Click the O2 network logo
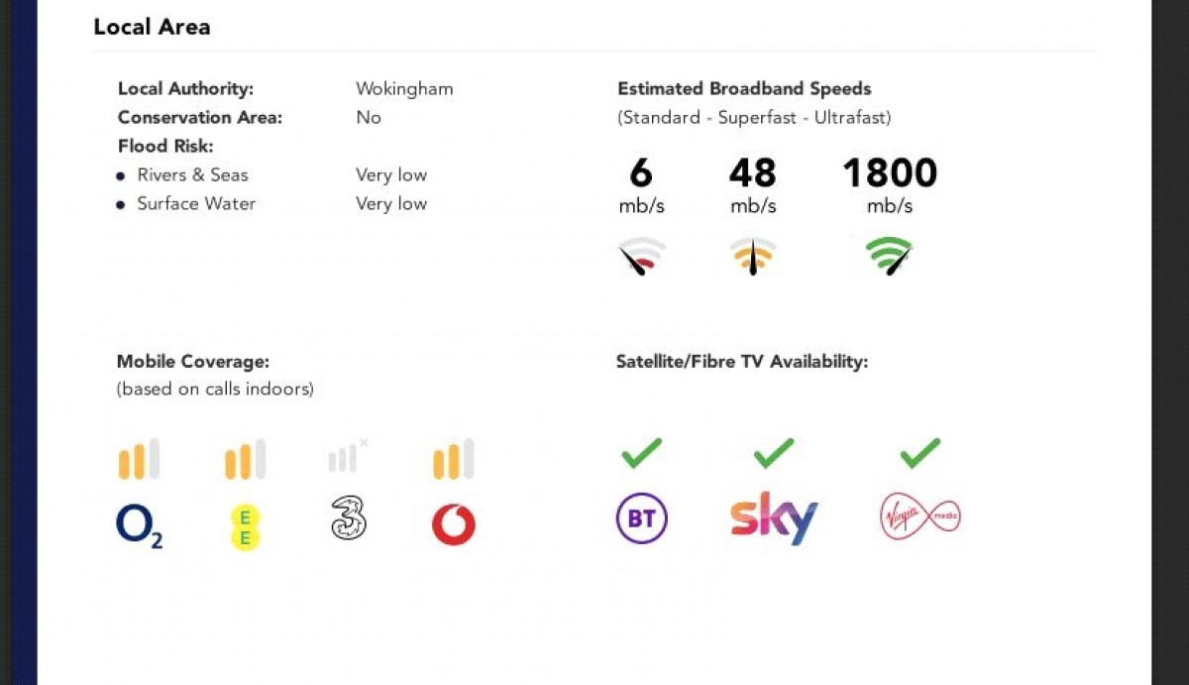This screenshot has width=1189, height=685. coord(140,525)
